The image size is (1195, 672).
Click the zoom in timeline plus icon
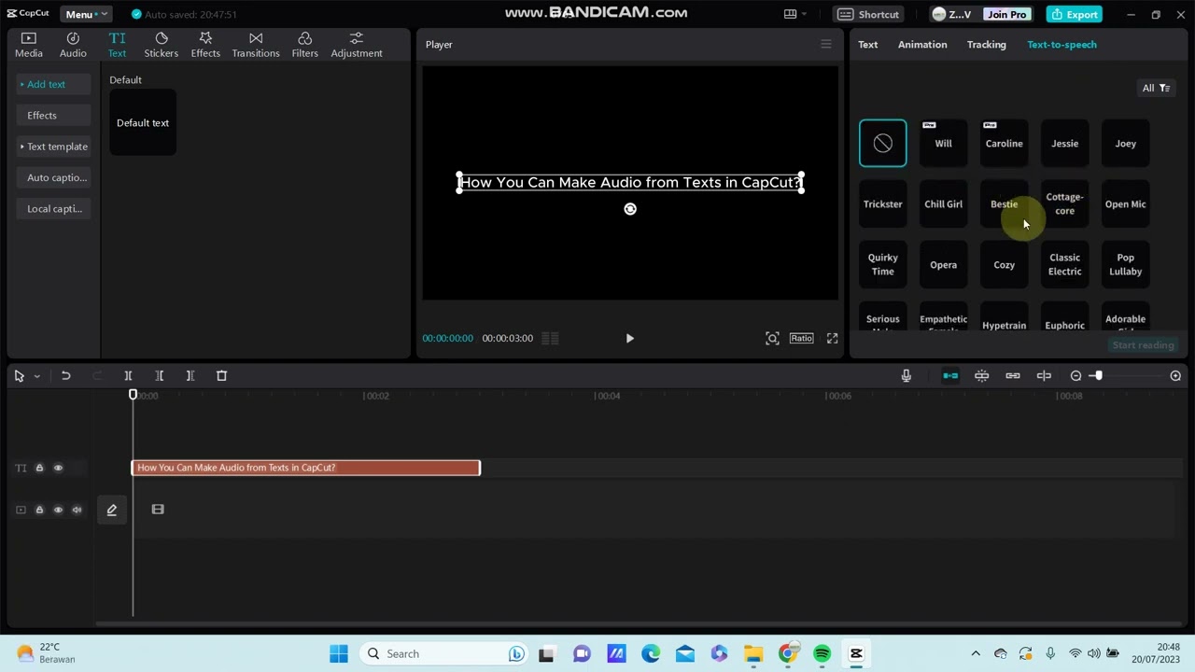tap(1175, 375)
